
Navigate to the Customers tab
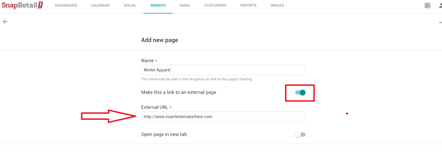click(x=215, y=5)
